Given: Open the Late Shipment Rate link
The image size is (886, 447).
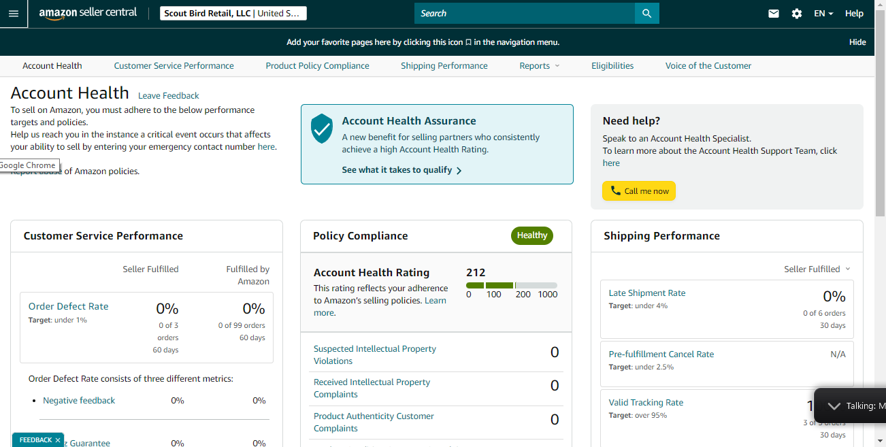Looking at the screenshot, I should 647,293.
